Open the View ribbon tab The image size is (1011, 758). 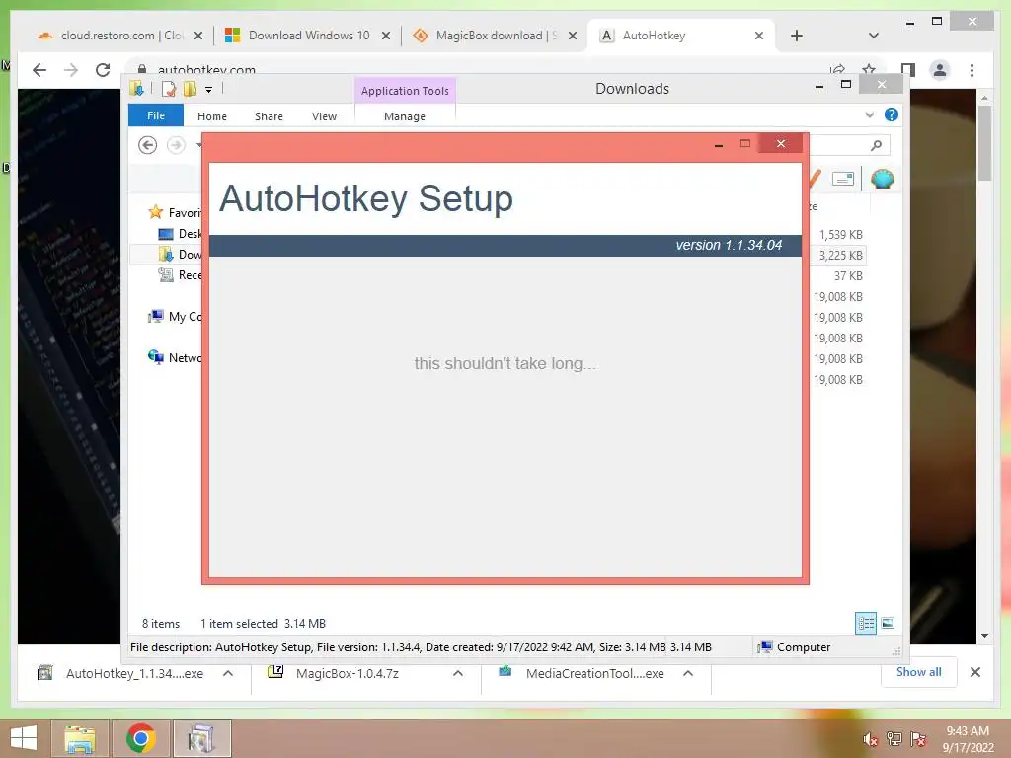pos(324,116)
